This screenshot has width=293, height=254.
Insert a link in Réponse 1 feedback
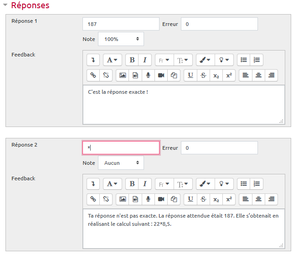[x=93, y=75]
